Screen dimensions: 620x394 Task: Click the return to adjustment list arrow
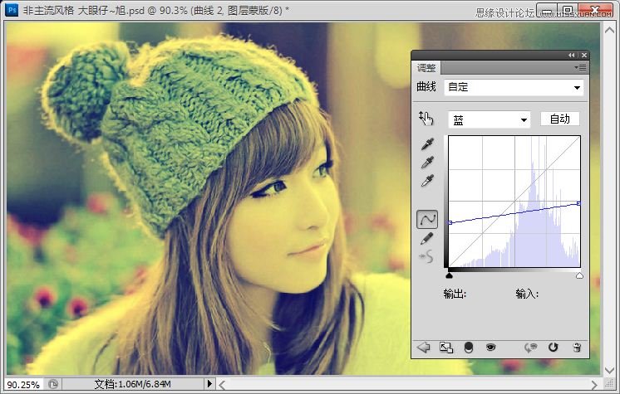pos(423,348)
